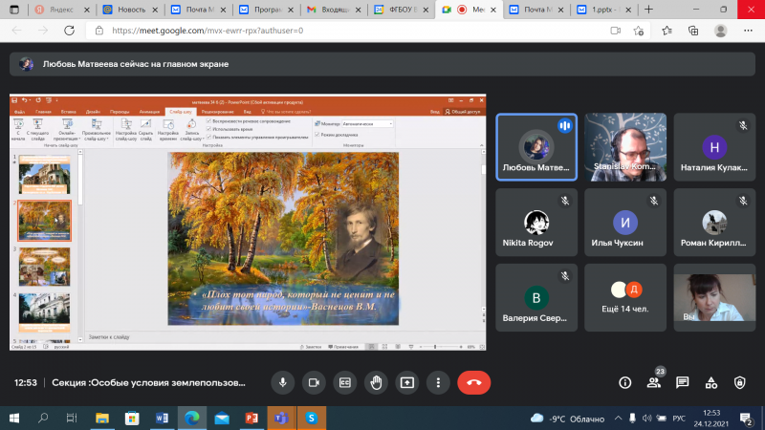Open browser Settings and more menu
This screenshot has width=765, height=430.
(x=748, y=31)
